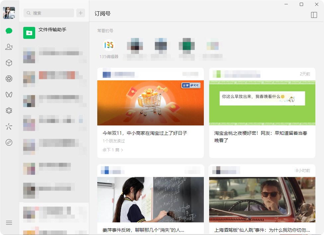
Task: Maximize the WeChat window
Action: (x=301, y=4)
